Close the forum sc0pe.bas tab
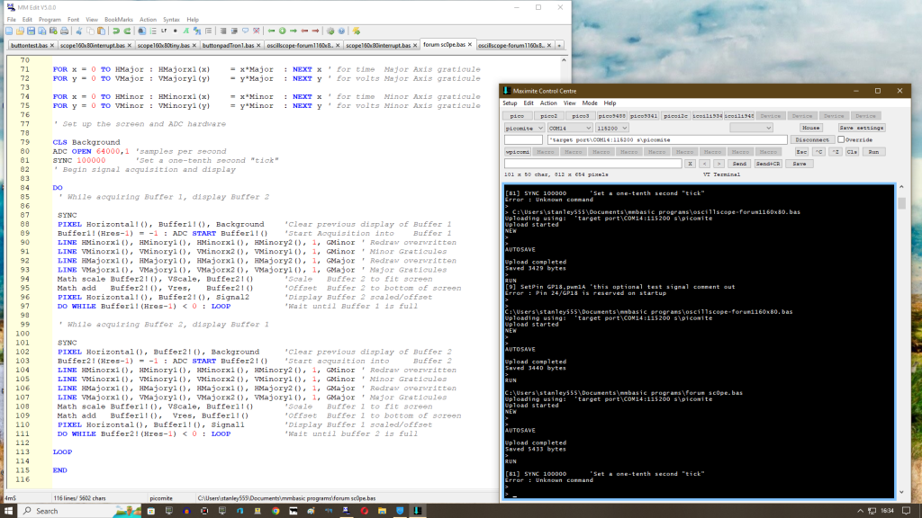Viewport: 922px width, 518px height. 470,44
